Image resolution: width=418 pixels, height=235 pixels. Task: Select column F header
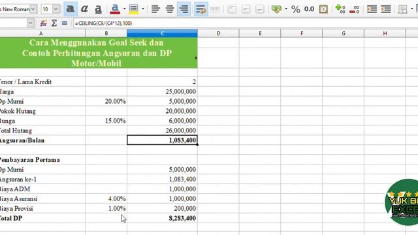pos(302,33)
